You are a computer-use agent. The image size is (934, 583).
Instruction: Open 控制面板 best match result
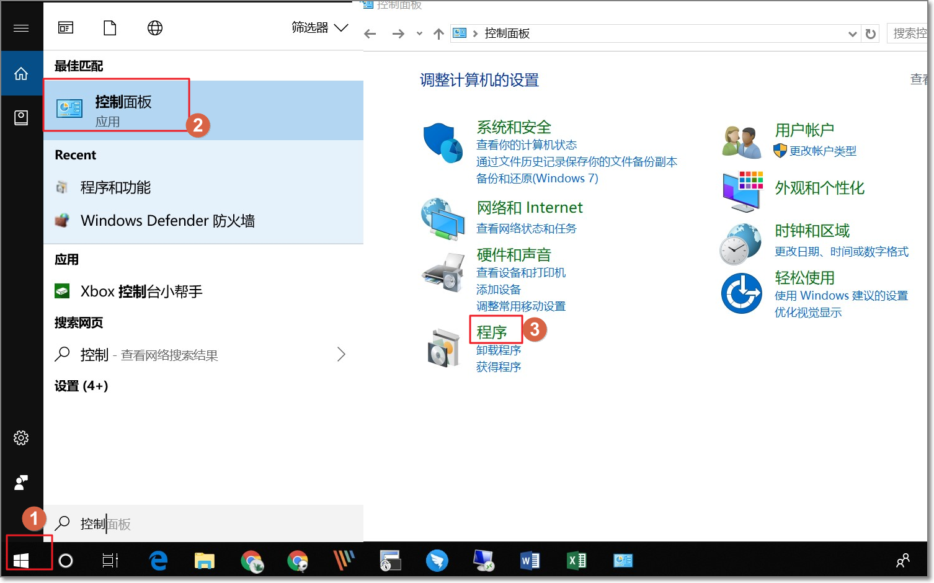(x=123, y=110)
